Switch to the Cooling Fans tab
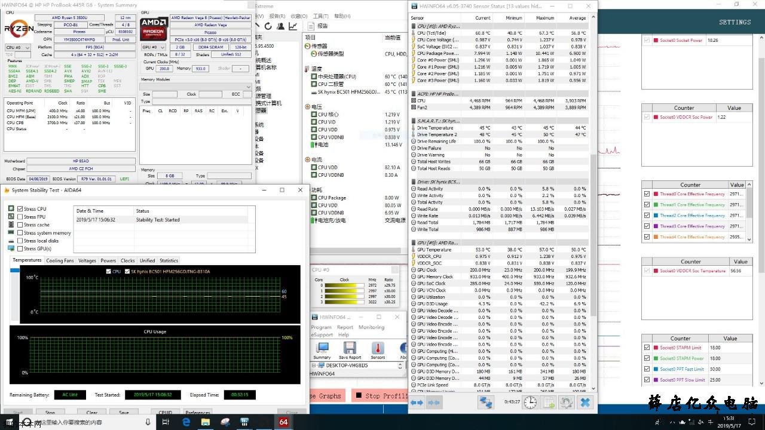The width and height of the screenshot is (765, 430). (60, 260)
